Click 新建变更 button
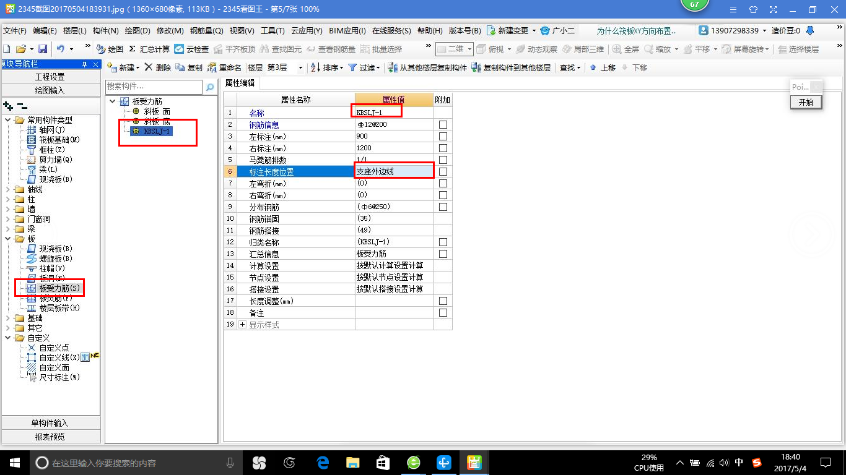This screenshot has width=846, height=475. point(512,31)
